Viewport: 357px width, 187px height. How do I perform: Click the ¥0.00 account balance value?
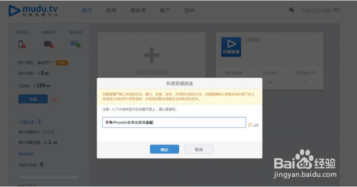pos(43,73)
